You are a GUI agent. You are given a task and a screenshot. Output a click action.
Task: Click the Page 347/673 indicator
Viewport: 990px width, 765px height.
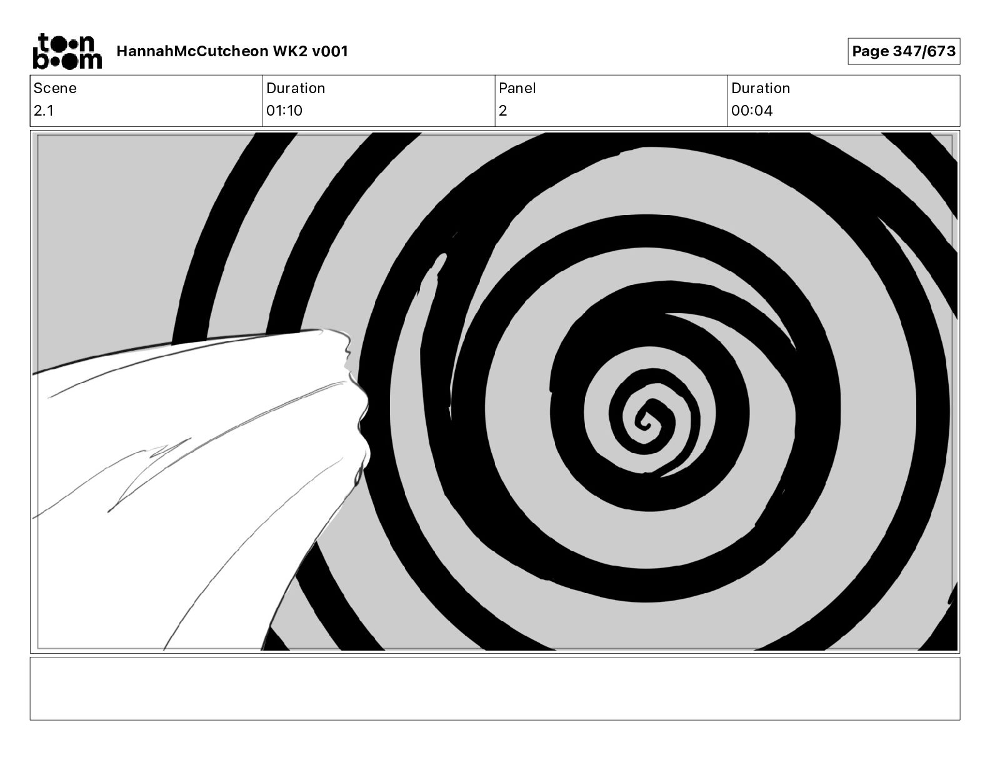tap(904, 51)
